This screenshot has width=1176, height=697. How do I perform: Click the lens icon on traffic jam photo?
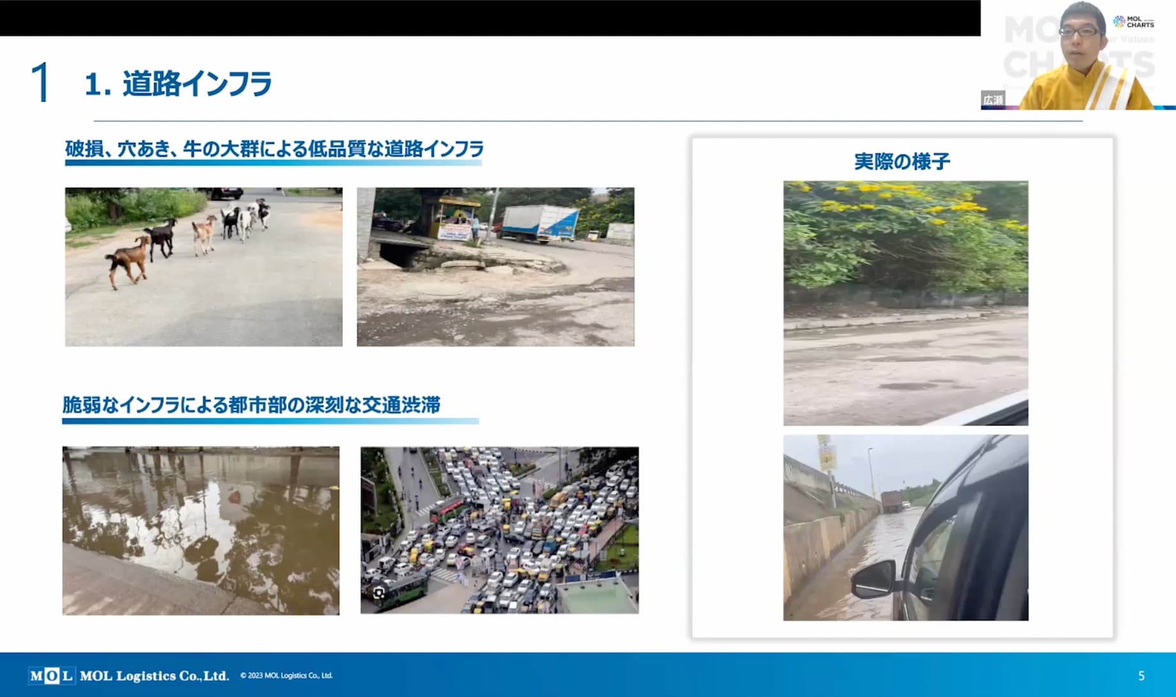point(379,593)
